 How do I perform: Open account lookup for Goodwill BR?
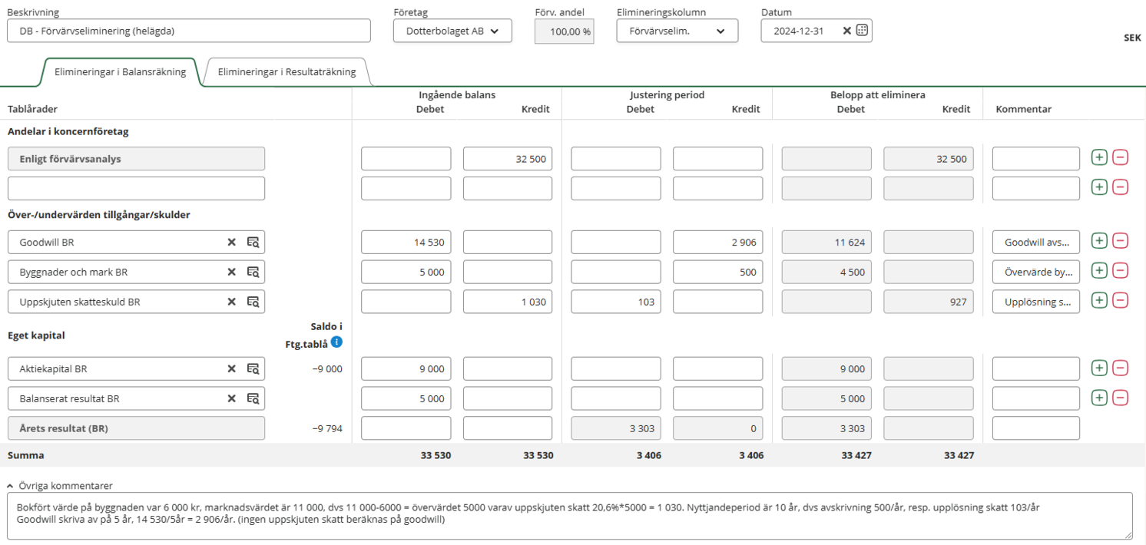tap(253, 242)
